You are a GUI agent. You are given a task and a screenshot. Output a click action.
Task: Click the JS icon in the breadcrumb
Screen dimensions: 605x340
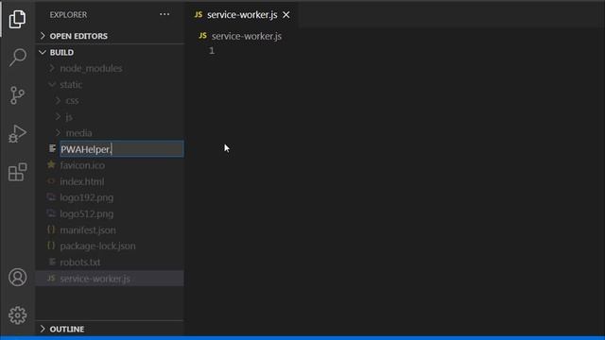[202, 36]
